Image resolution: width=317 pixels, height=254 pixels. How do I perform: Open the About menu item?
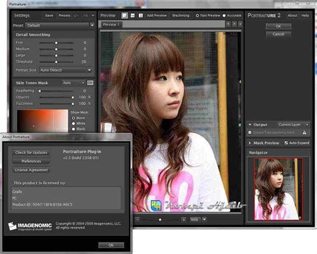pos(292,15)
